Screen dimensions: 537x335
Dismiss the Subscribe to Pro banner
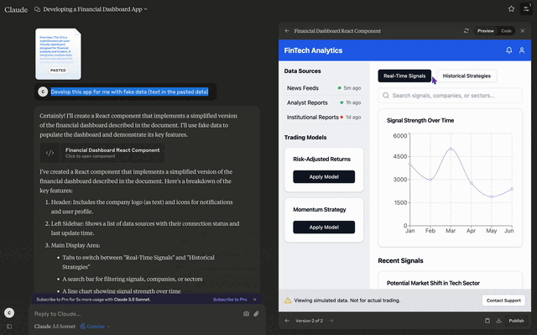coord(255,300)
